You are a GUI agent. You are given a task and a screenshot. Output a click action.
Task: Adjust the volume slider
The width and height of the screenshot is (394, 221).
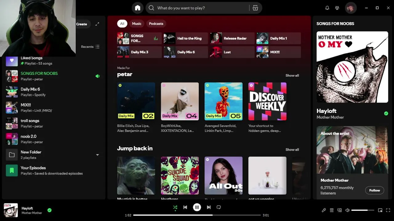(x=363, y=210)
